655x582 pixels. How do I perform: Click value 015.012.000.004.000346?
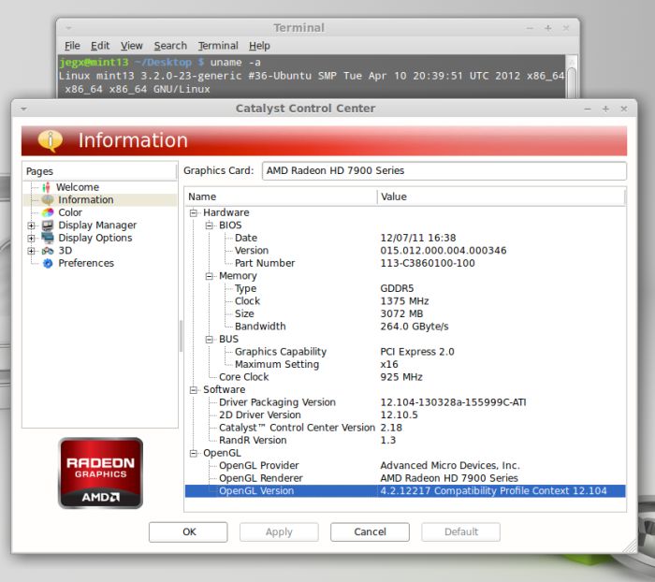pyautogui.click(x=444, y=250)
